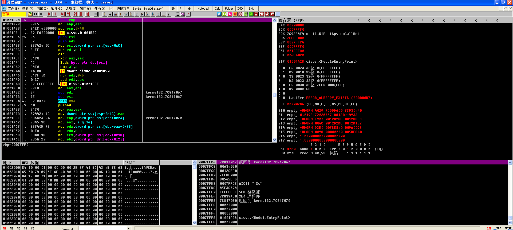
Task: Click the hex dump pane scroll-up arrow
Action: pos(194,162)
